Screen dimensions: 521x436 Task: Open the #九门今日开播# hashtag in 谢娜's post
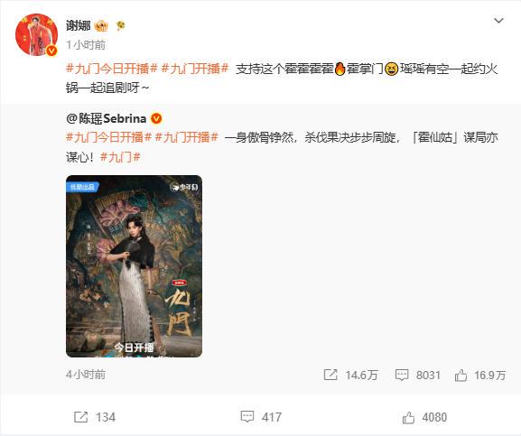(112, 70)
